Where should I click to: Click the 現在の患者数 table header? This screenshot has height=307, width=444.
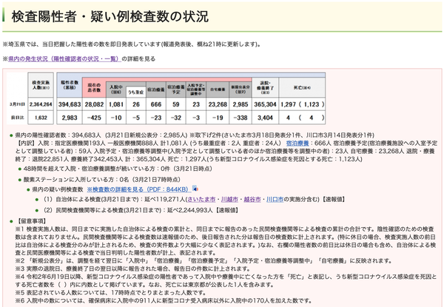pyautogui.click(x=94, y=87)
